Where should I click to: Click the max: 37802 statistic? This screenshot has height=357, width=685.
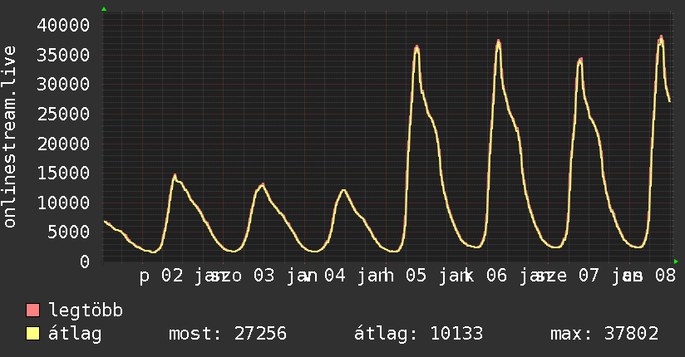(604, 334)
